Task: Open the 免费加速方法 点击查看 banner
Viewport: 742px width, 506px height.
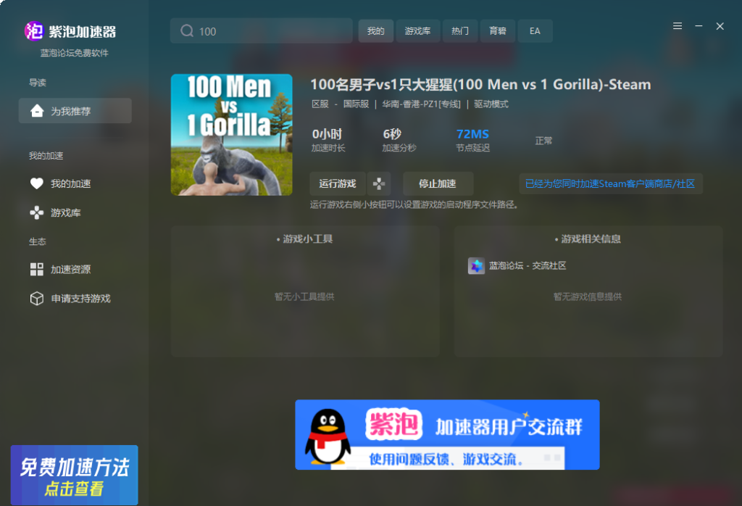Action: coord(75,475)
